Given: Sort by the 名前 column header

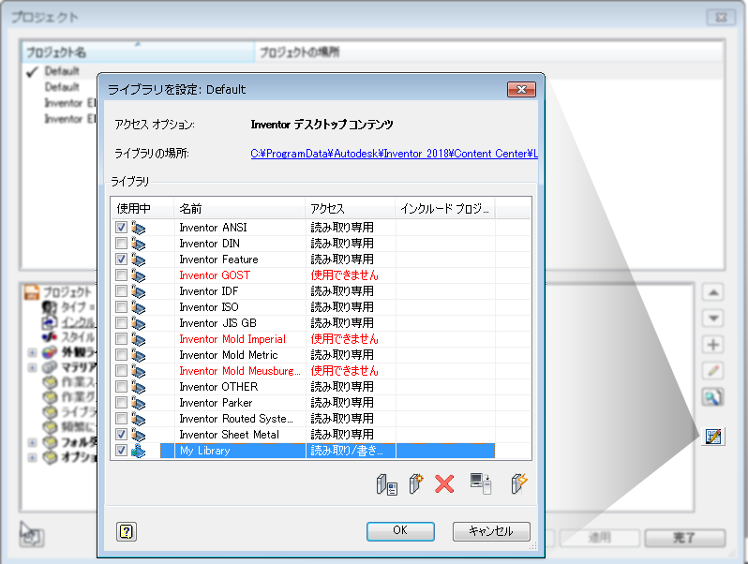Looking at the screenshot, I should tap(239, 208).
